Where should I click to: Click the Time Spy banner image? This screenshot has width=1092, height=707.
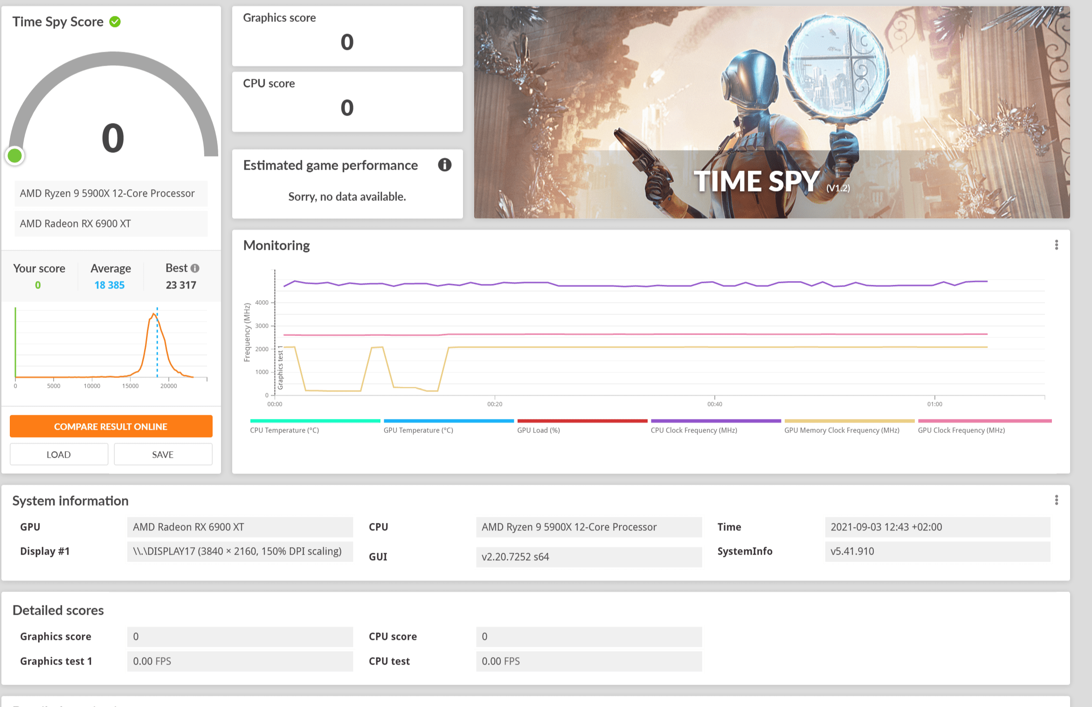click(772, 112)
